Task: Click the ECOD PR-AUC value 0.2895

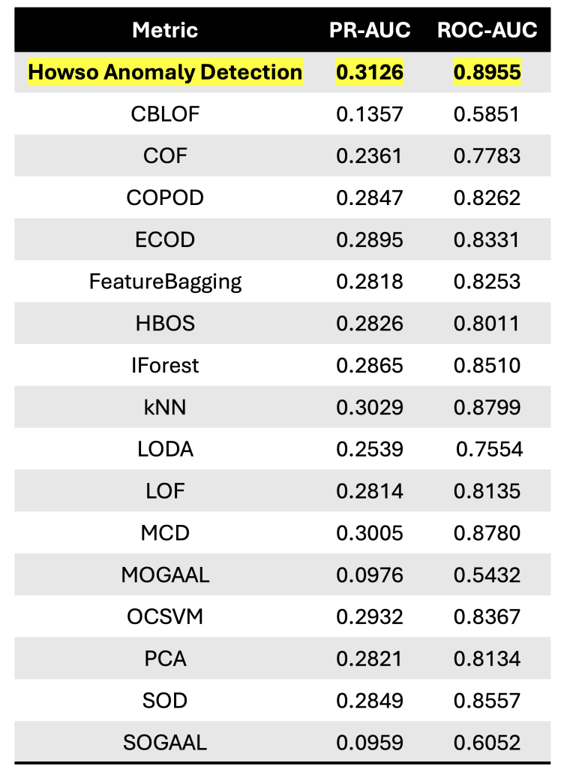Action: [x=370, y=240]
